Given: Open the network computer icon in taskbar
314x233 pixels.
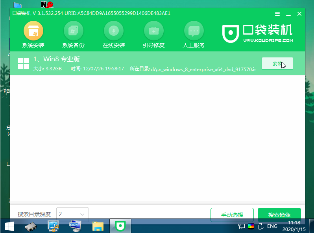Looking at the screenshot, I should pyautogui.click(x=53, y=226).
